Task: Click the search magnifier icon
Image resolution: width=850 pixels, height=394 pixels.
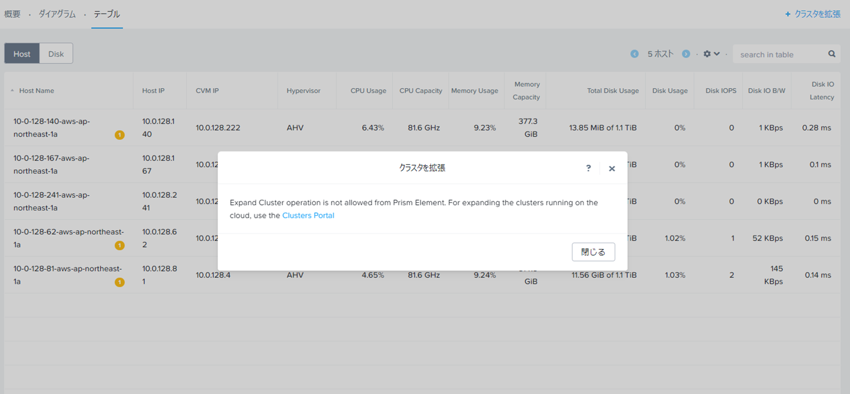Action: point(832,54)
